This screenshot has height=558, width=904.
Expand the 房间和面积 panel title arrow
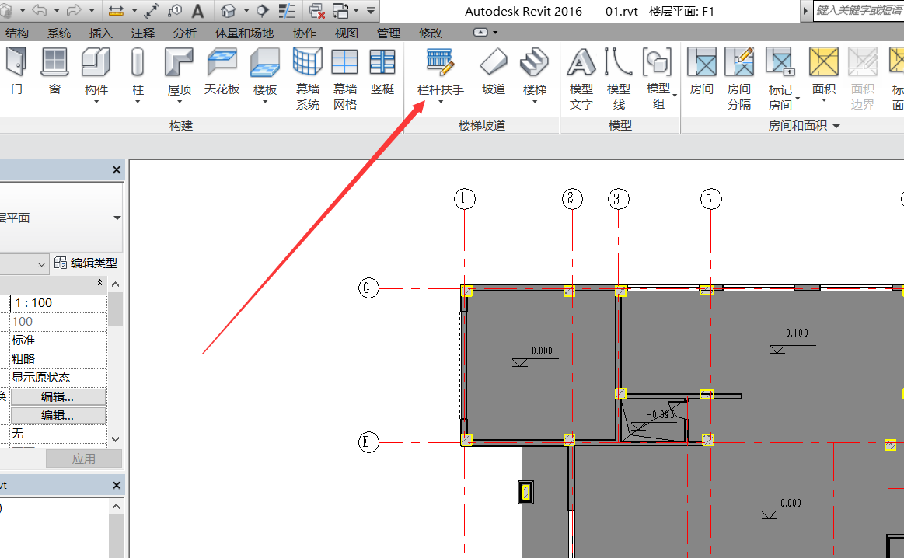click(x=837, y=126)
